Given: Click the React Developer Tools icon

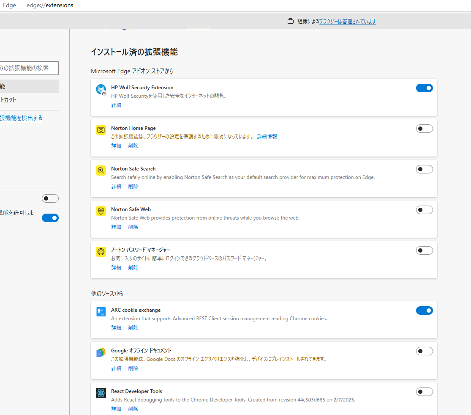Looking at the screenshot, I should (101, 393).
